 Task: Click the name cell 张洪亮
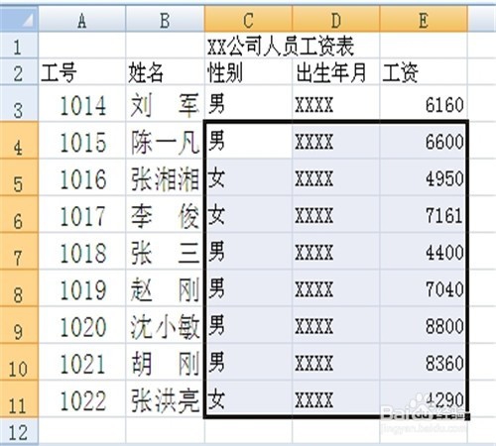[165, 398]
